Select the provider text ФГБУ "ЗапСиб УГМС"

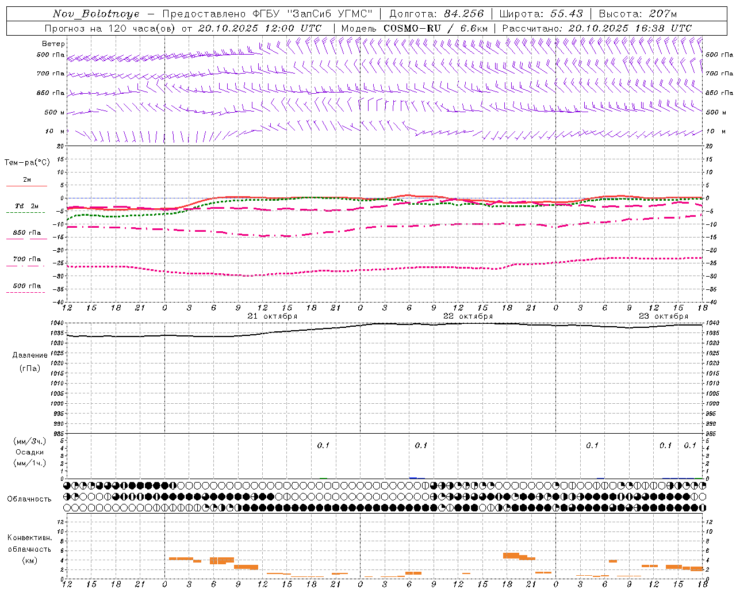(x=312, y=14)
